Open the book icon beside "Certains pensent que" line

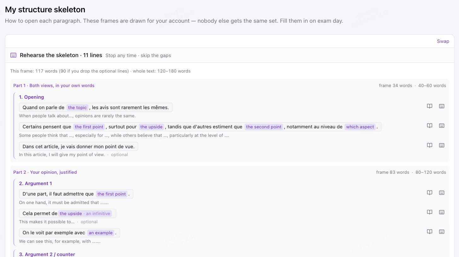[429, 126]
